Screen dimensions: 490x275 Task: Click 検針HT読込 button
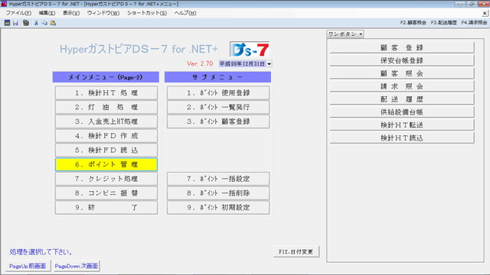(x=401, y=138)
